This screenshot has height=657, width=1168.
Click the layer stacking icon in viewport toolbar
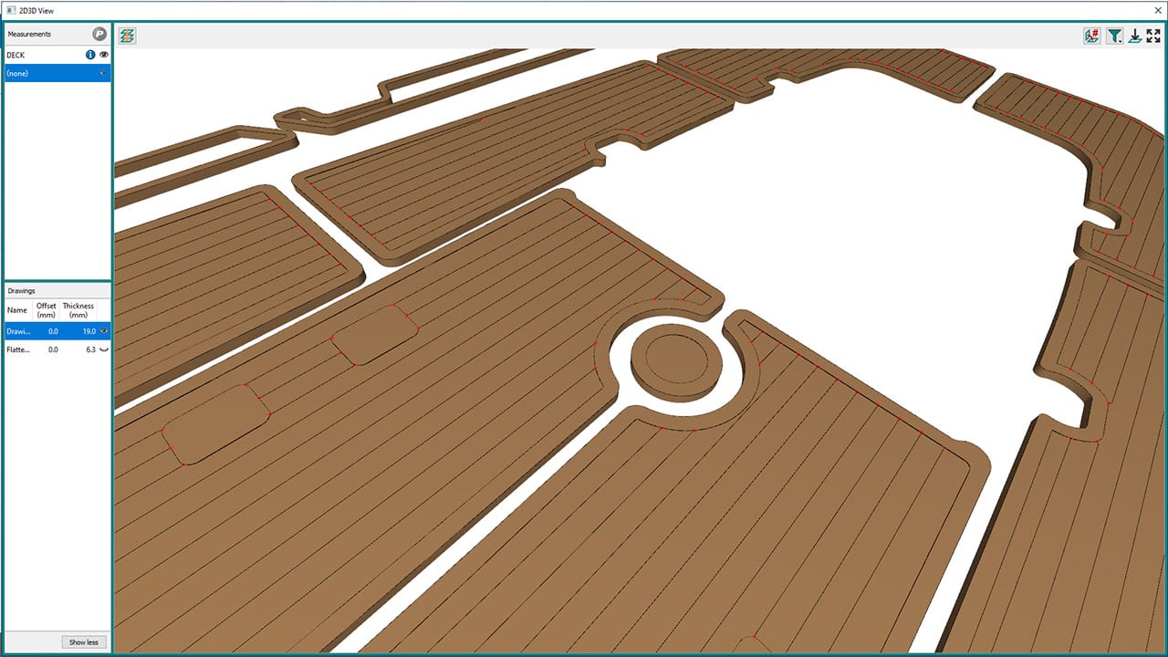(127, 36)
